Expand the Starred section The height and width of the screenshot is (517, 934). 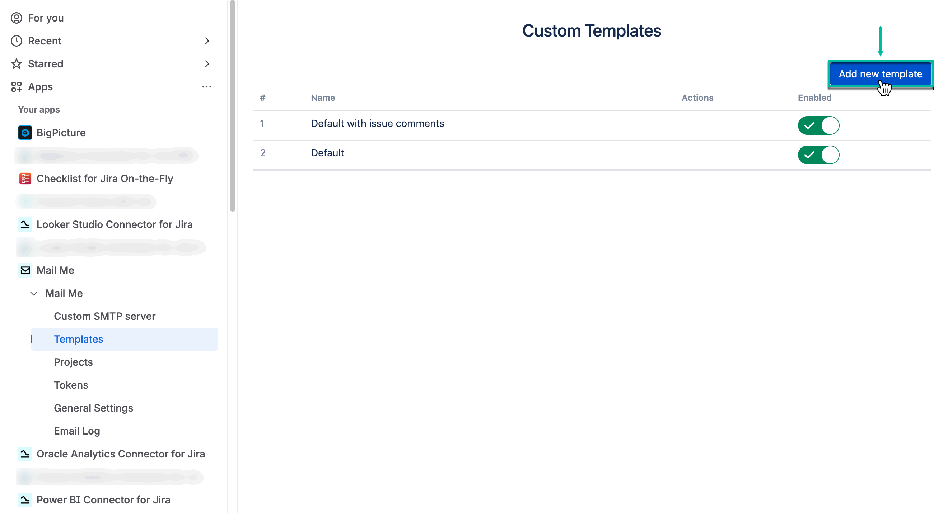pos(207,64)
